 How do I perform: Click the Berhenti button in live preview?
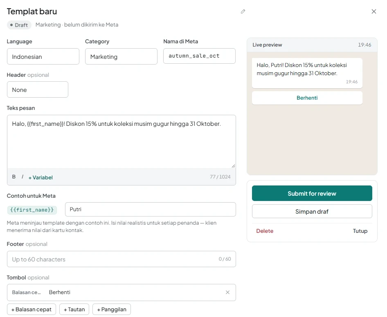[x=307, y=98]
